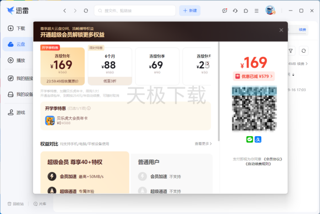Viewport: 320px width, 214px height.
Task: Open the 片库 library
Action: click(x=40, y=204)
